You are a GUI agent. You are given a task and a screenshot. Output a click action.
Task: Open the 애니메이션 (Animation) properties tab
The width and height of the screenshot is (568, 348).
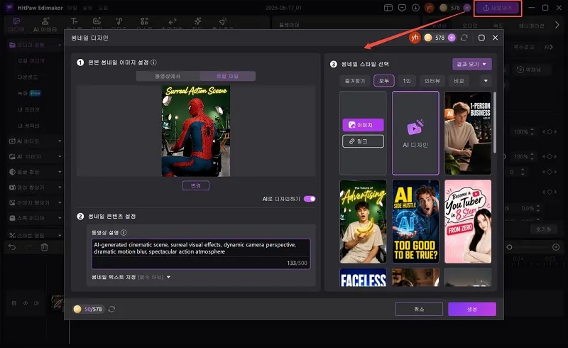[531, 26]
